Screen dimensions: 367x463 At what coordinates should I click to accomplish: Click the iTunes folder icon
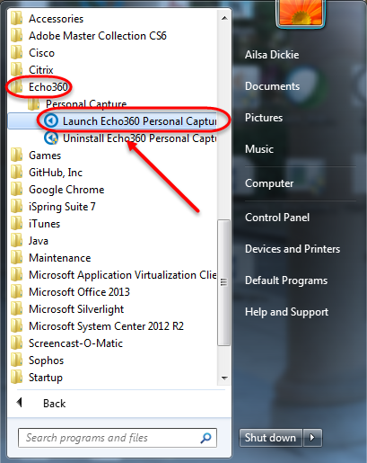click(x=16, y=224)
